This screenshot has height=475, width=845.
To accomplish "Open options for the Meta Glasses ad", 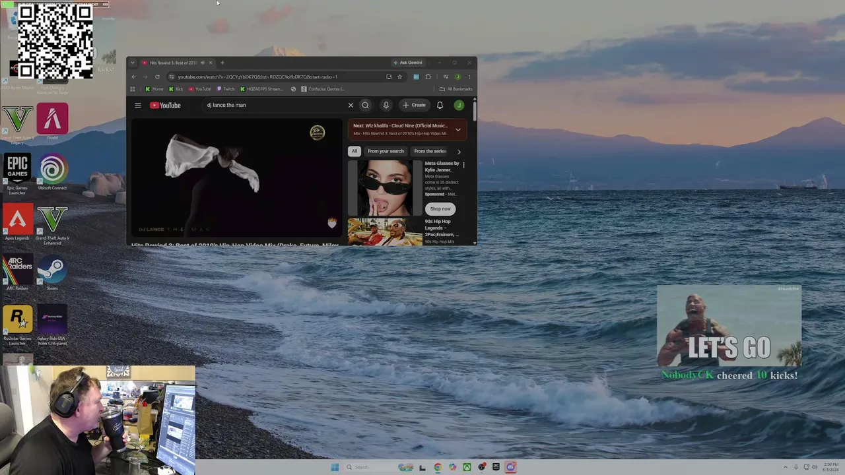I will coord(463,165).
